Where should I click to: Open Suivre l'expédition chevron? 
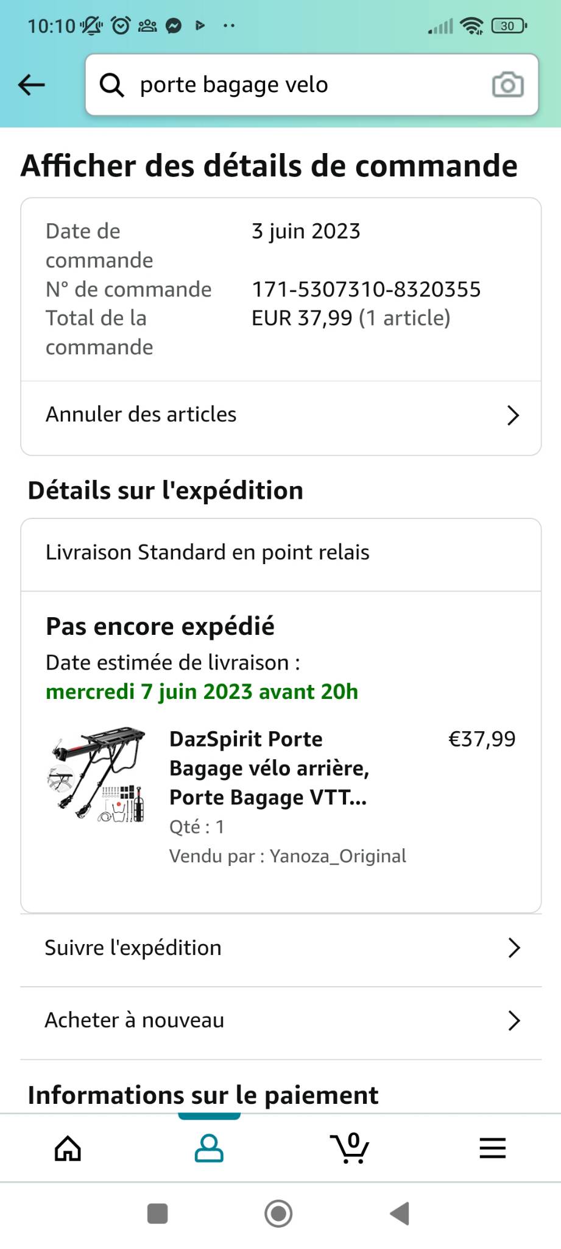point(513,948)
